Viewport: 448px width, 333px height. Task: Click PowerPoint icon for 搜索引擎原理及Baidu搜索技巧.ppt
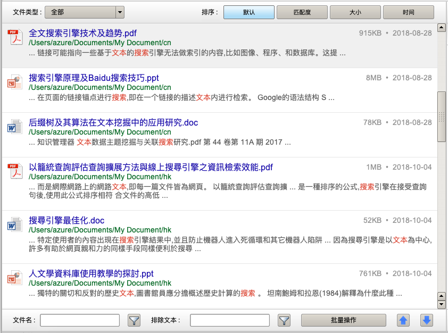coord(14,82)
